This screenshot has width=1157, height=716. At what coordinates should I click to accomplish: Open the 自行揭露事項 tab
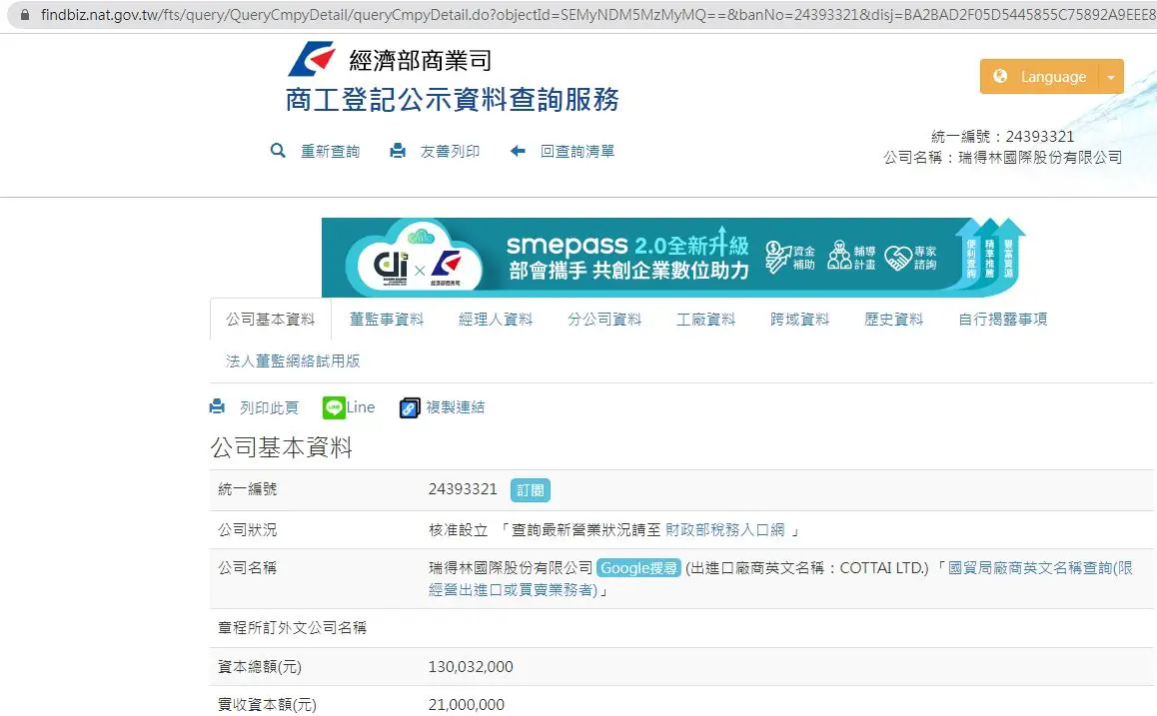1003,320
